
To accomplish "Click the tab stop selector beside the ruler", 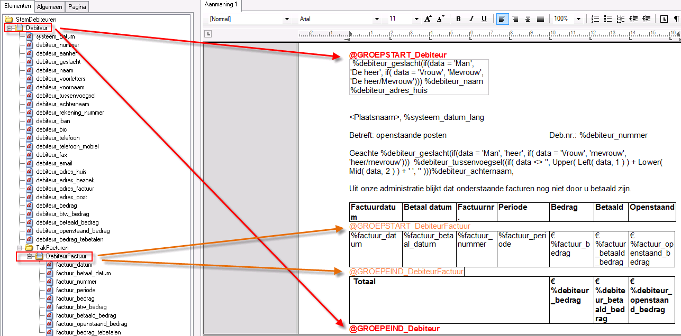I will [x=208, y=34].
